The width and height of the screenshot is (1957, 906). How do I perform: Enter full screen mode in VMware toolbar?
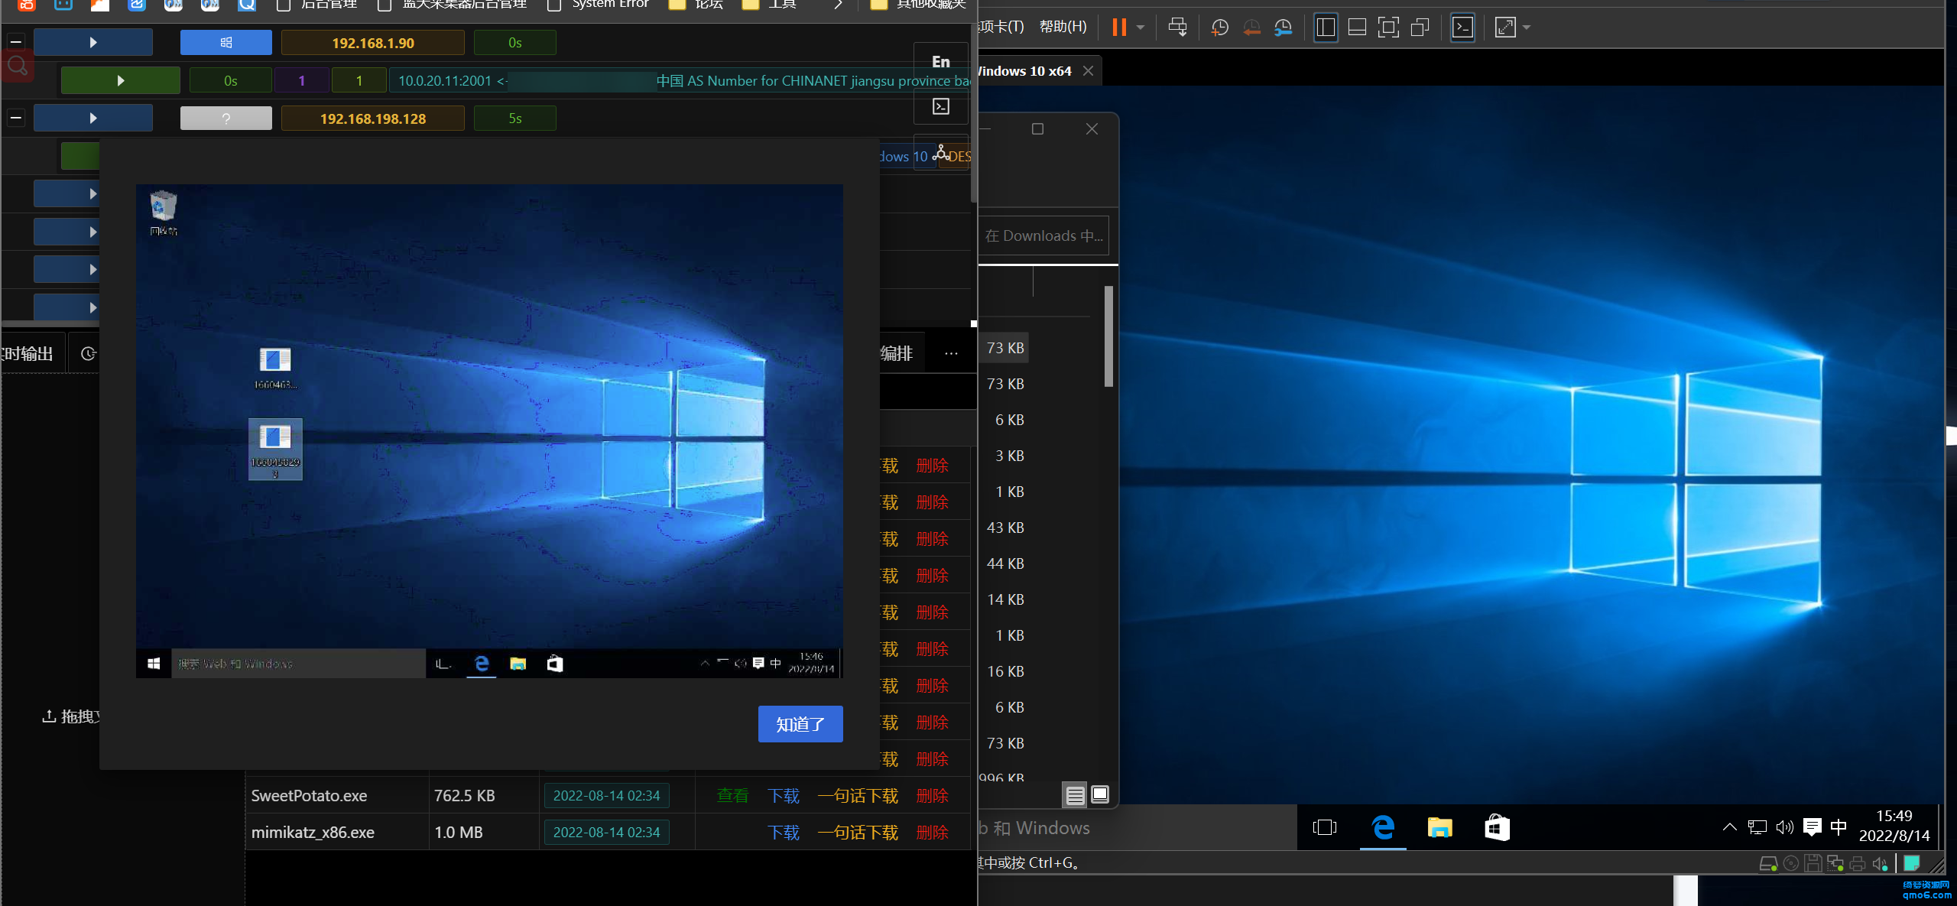click(x=1388, y=28)
